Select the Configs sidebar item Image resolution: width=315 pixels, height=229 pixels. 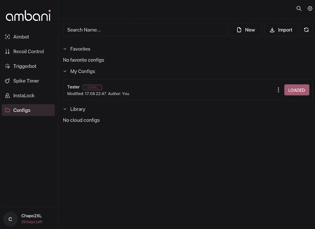click(x=28, y=110)
